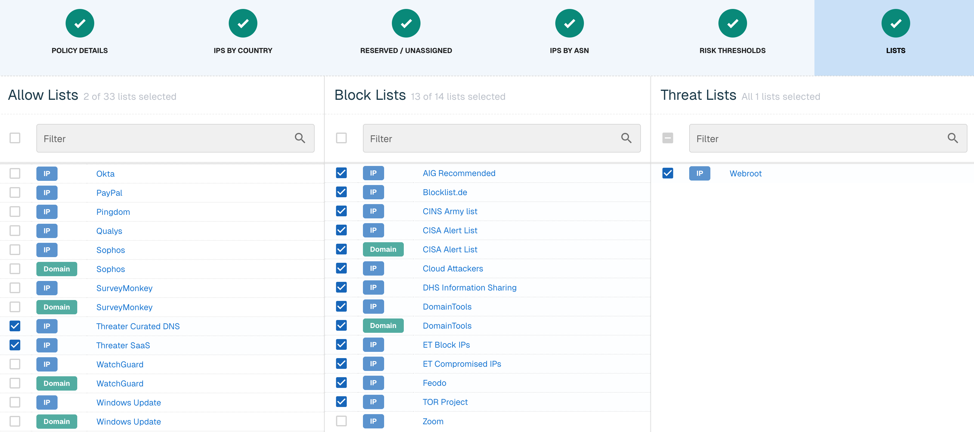Uncheck the Feodo block list checkbox
The image size is (974, 432).
tap(341, 383)
